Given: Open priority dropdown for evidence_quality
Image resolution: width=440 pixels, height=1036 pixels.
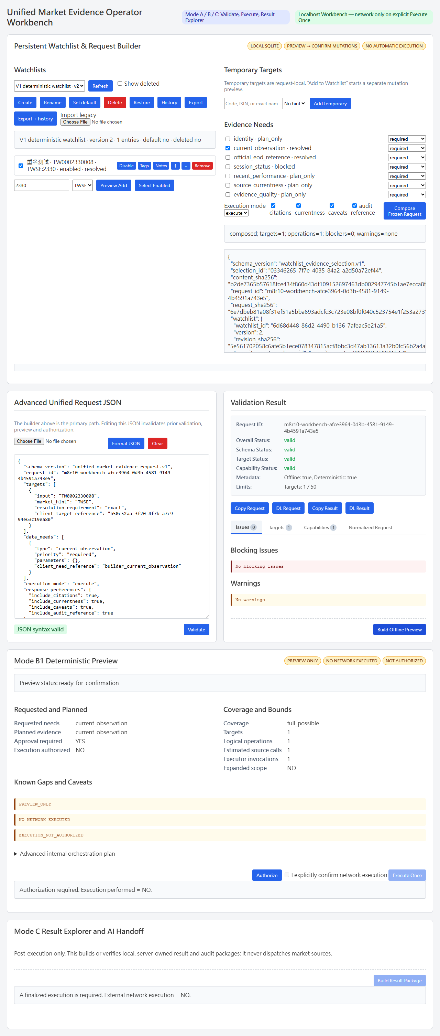Looking at the screenshot, I should tap(407, 195).
